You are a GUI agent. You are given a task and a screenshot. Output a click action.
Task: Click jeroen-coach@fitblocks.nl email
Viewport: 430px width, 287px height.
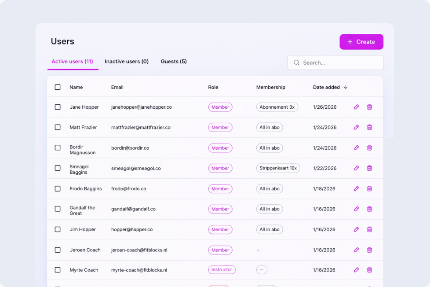(139, 250)
